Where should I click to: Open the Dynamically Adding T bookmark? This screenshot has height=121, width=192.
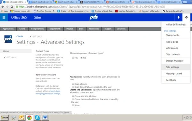[x=173, y=11]
